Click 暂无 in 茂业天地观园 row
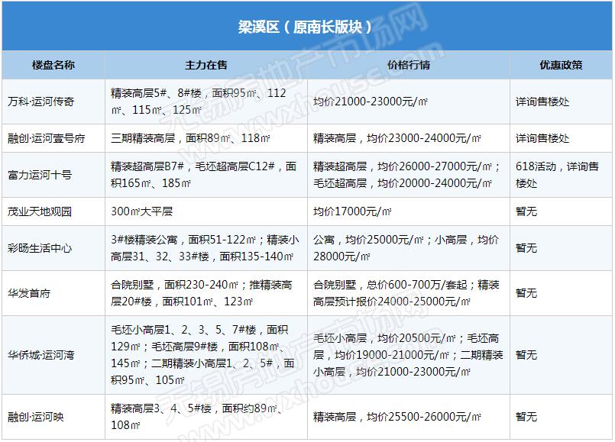Screen dimensions: 615x442 coord(526,211)
